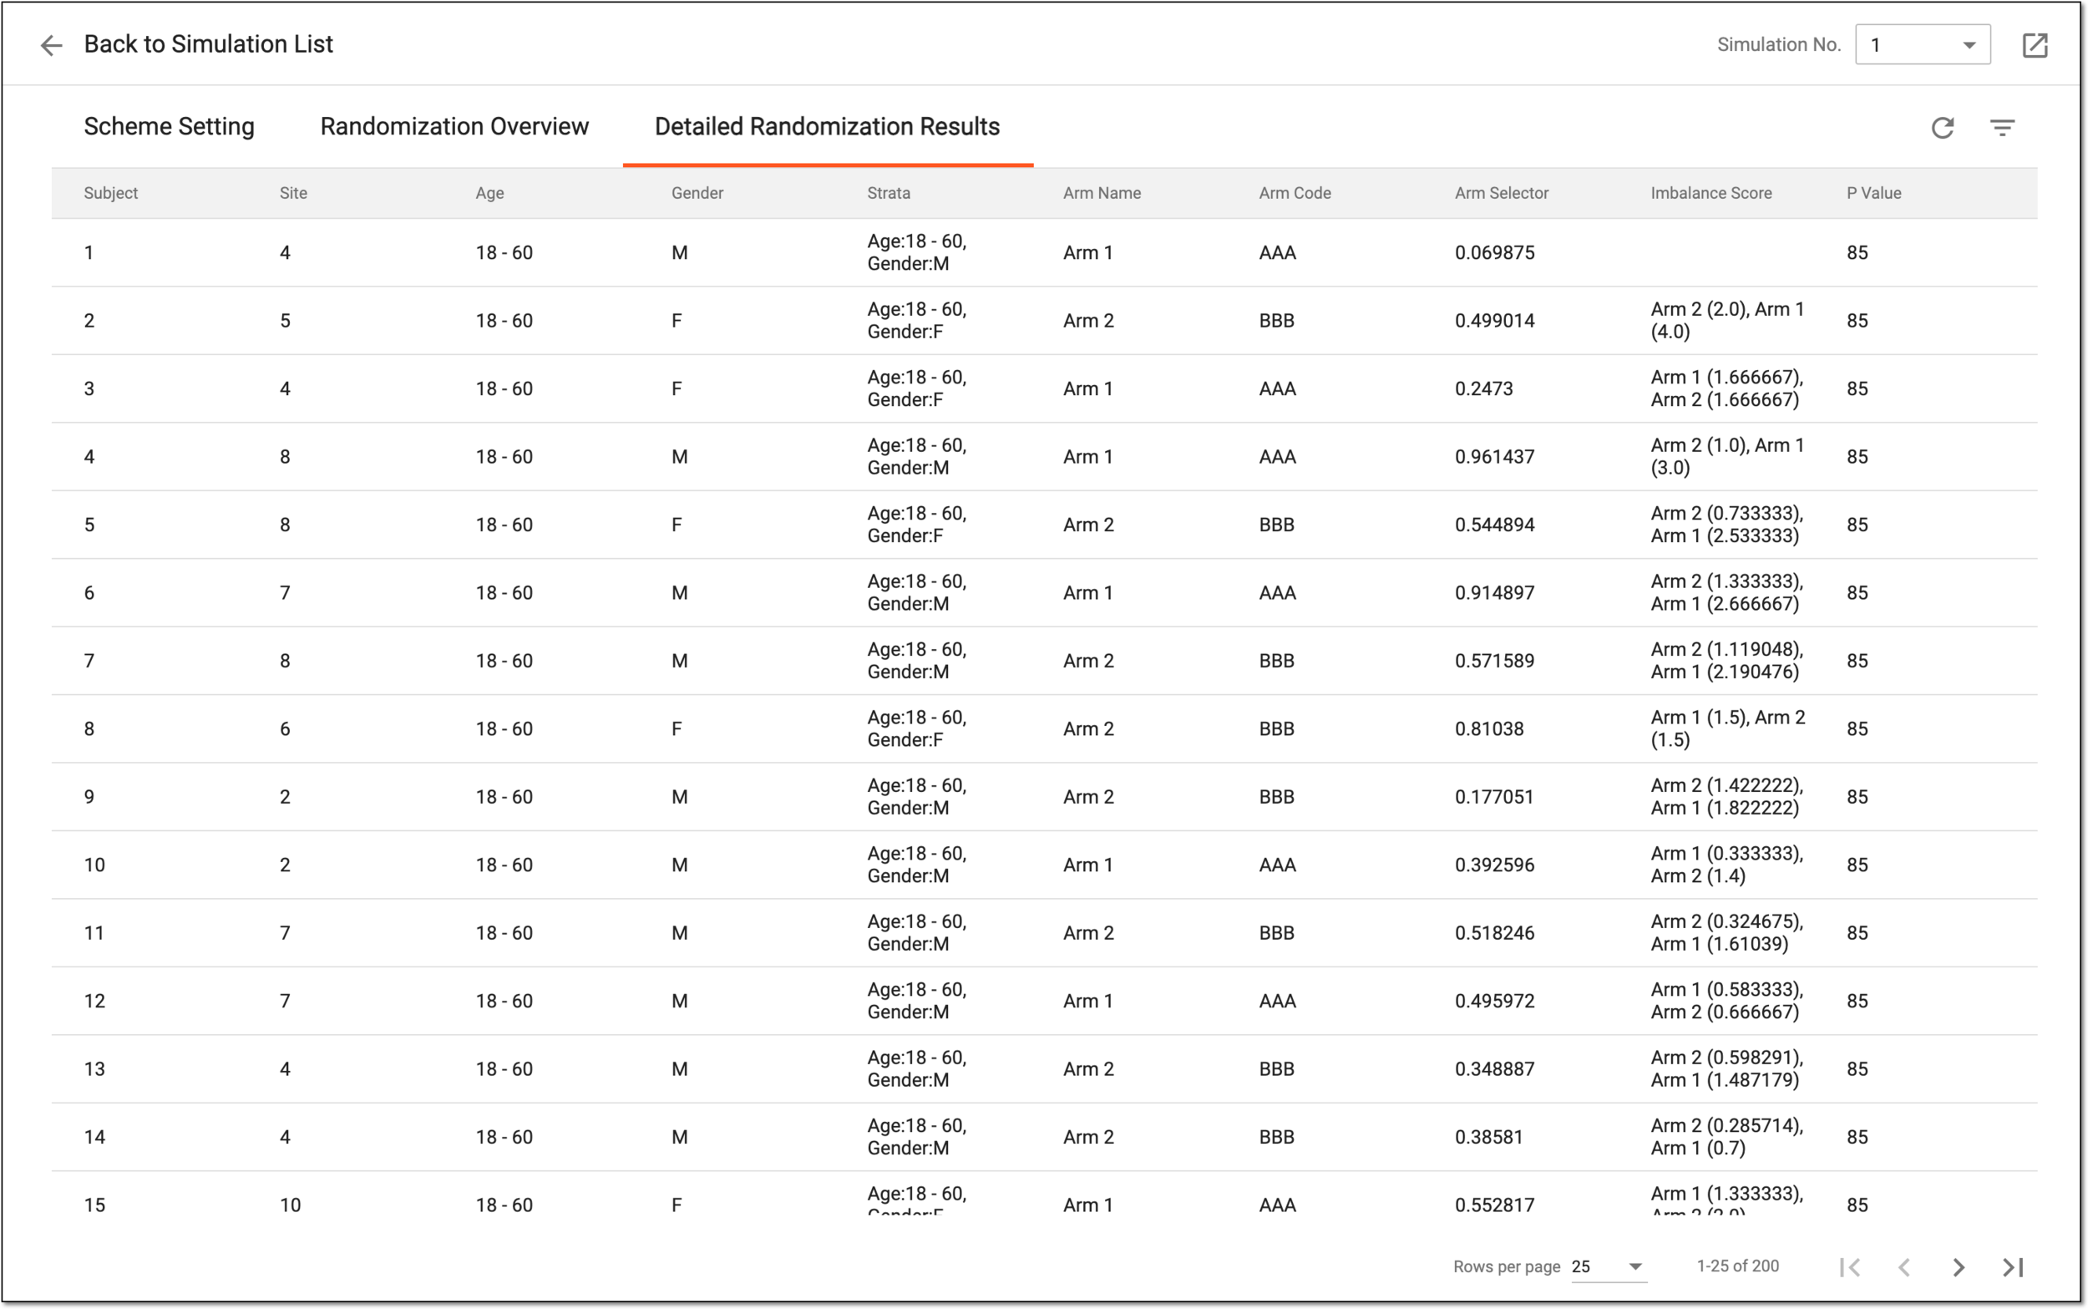Click arm selector value 0.2473

tap(1484, 388)
